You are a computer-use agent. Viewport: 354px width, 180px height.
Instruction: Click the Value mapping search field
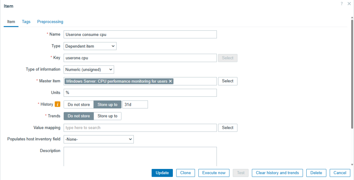pyautogui.click(x=140, y=128)
